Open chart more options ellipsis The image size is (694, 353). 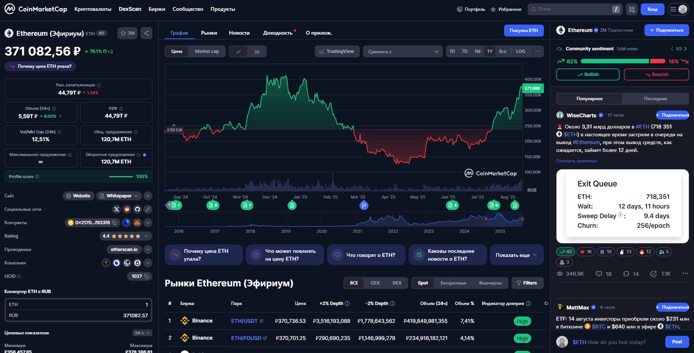pos(537,51)
